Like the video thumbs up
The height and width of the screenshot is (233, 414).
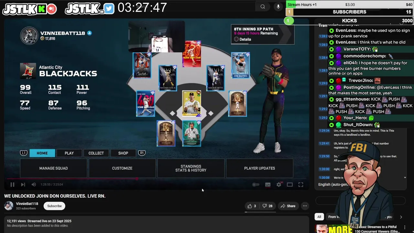click(252, 206)
